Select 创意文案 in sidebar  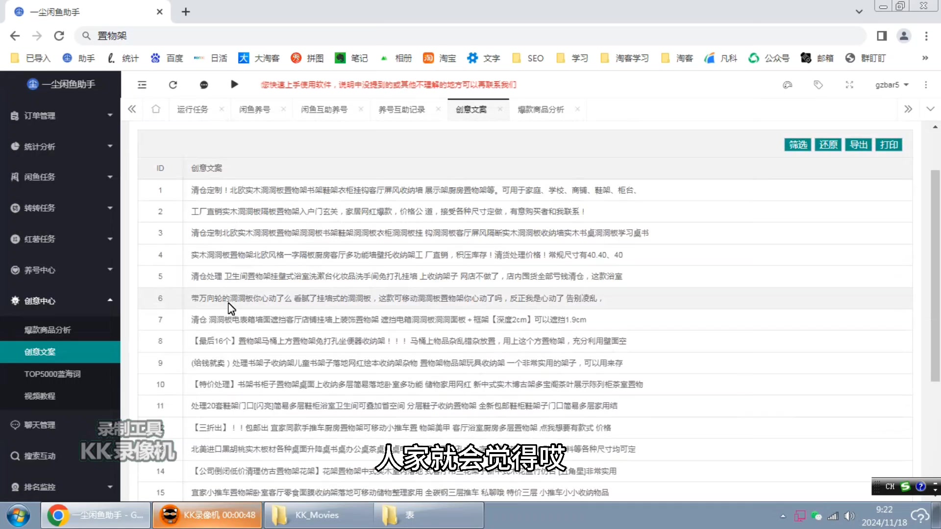point(60,352)
